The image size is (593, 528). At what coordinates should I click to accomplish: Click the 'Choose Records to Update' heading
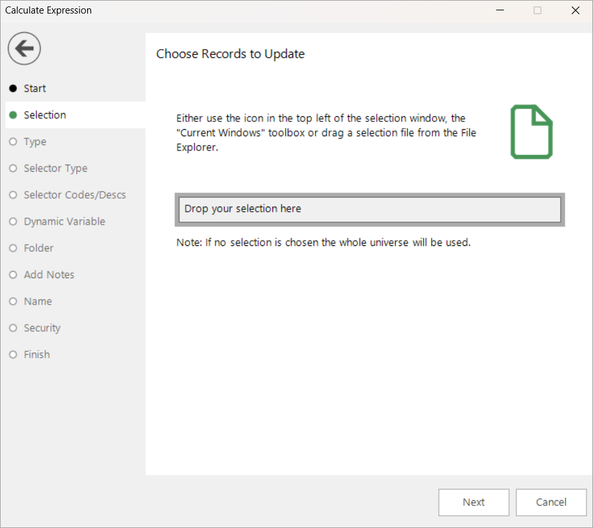pos(230,54)
